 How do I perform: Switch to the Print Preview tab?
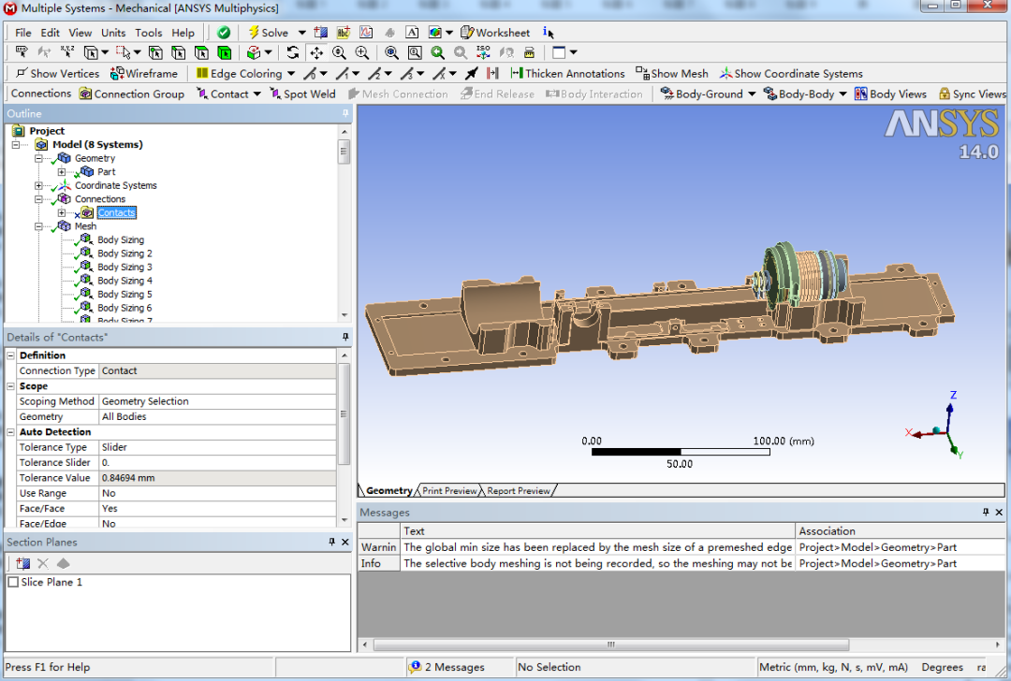click(x=450, y=489)
